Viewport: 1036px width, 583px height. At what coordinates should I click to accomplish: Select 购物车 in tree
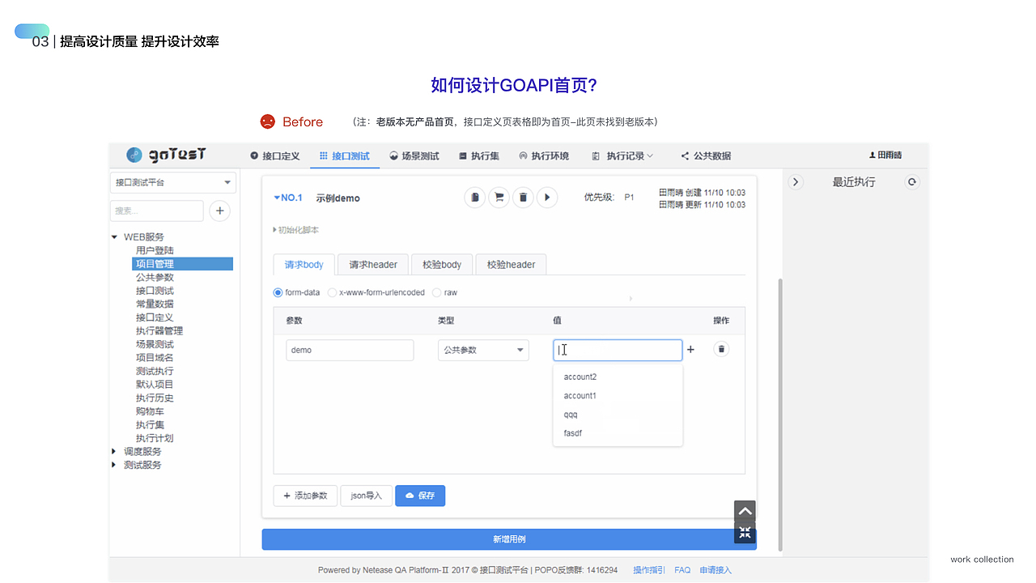(150, 411)
